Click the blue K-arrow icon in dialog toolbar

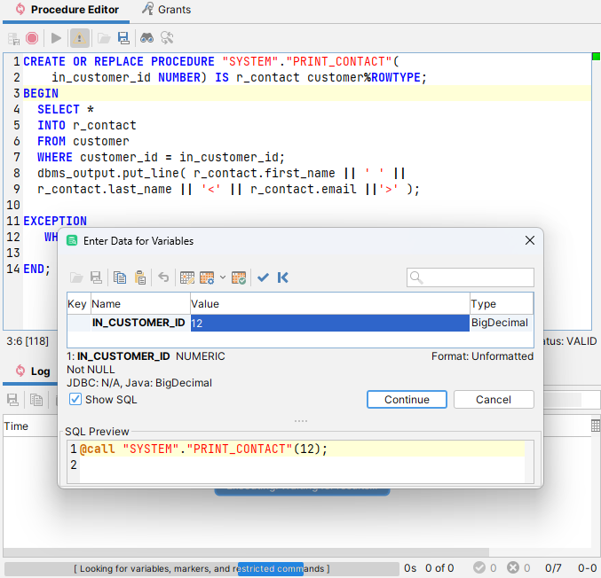tap(283, 277)
